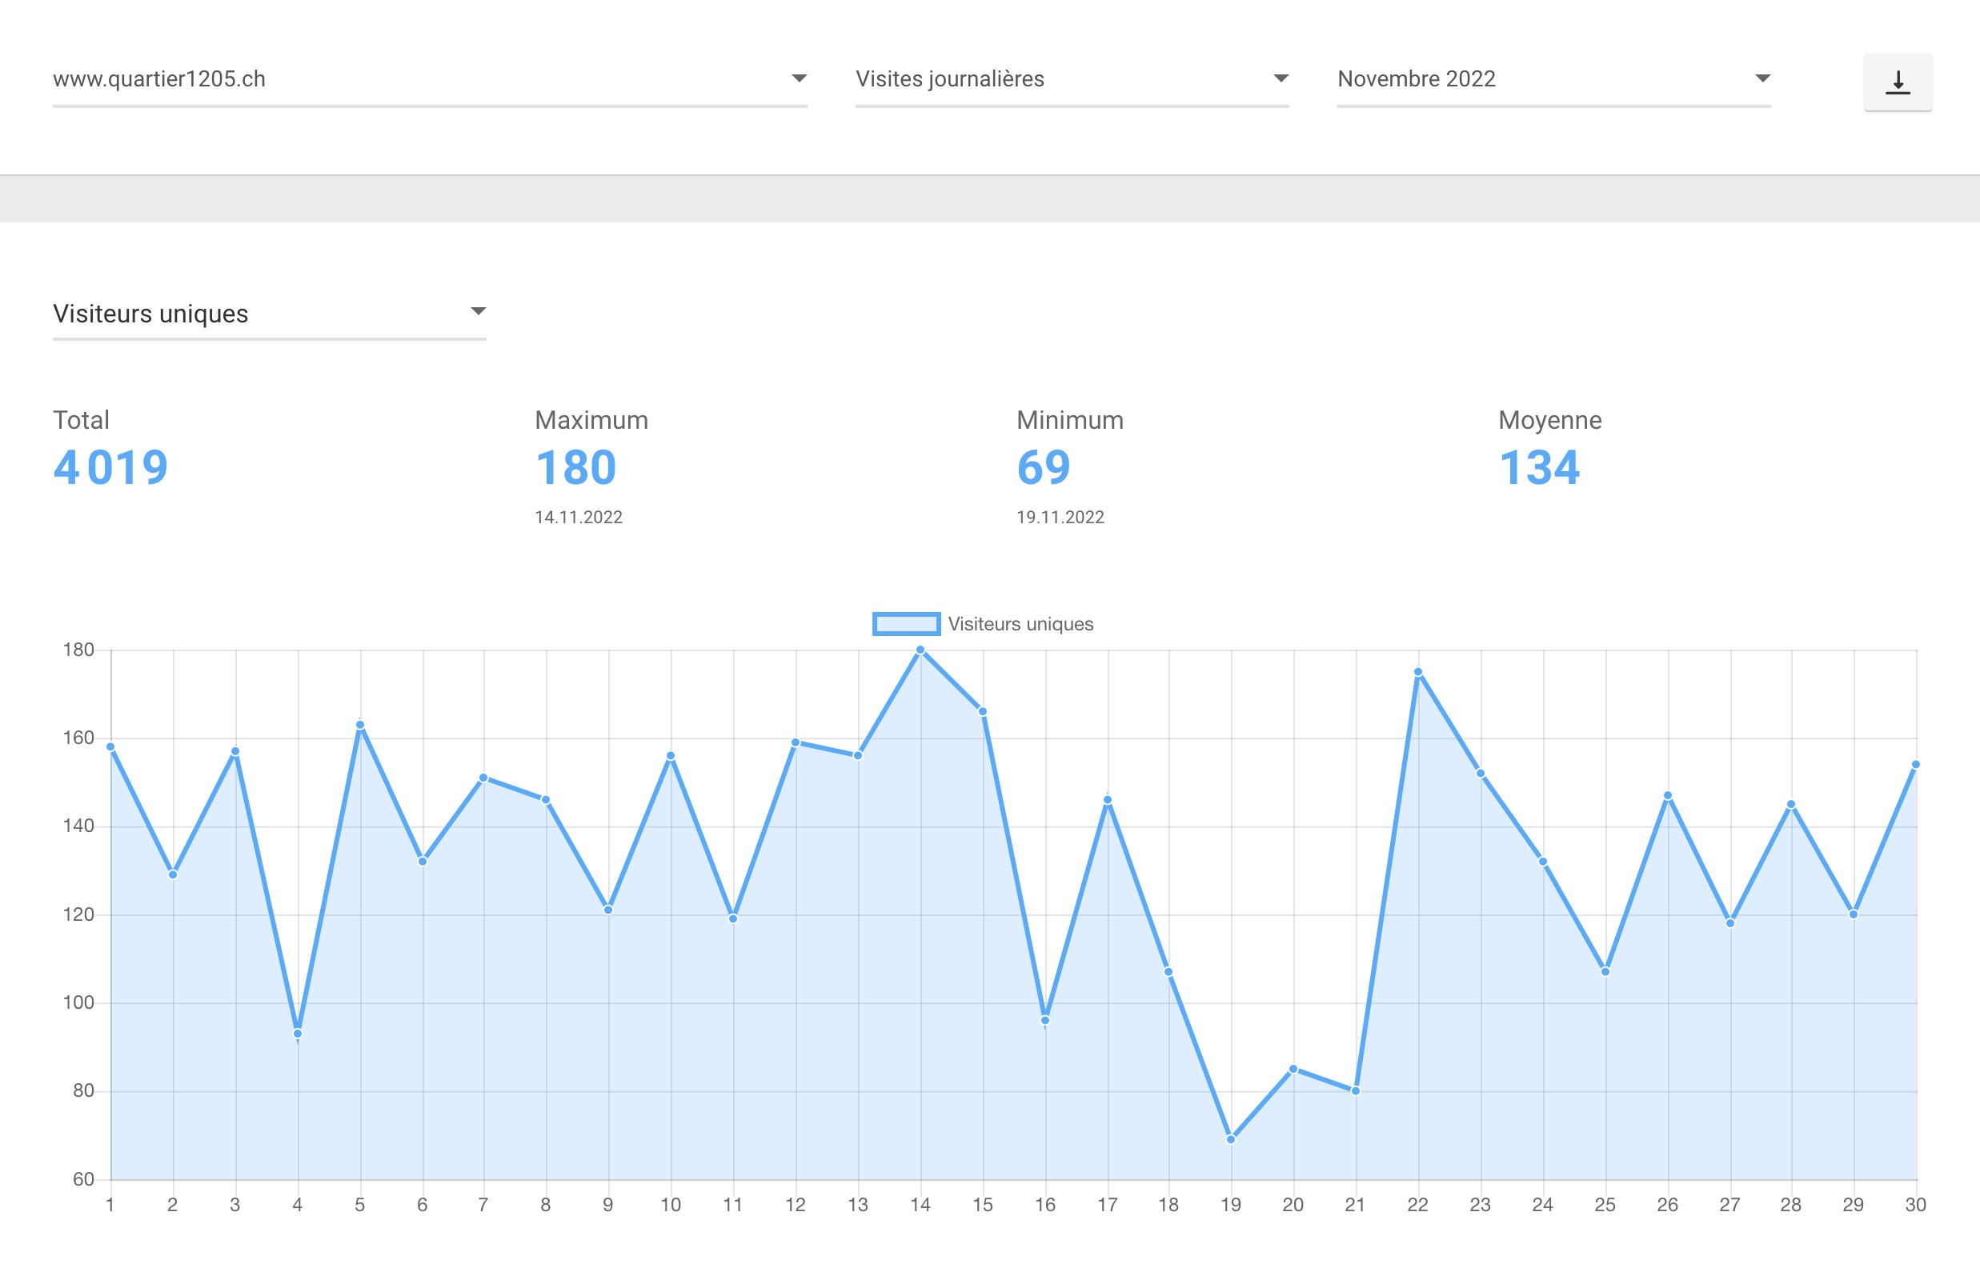1980x1264 pixels.
Task: Click the chart data point for day 25
Action: point(1605,971)
